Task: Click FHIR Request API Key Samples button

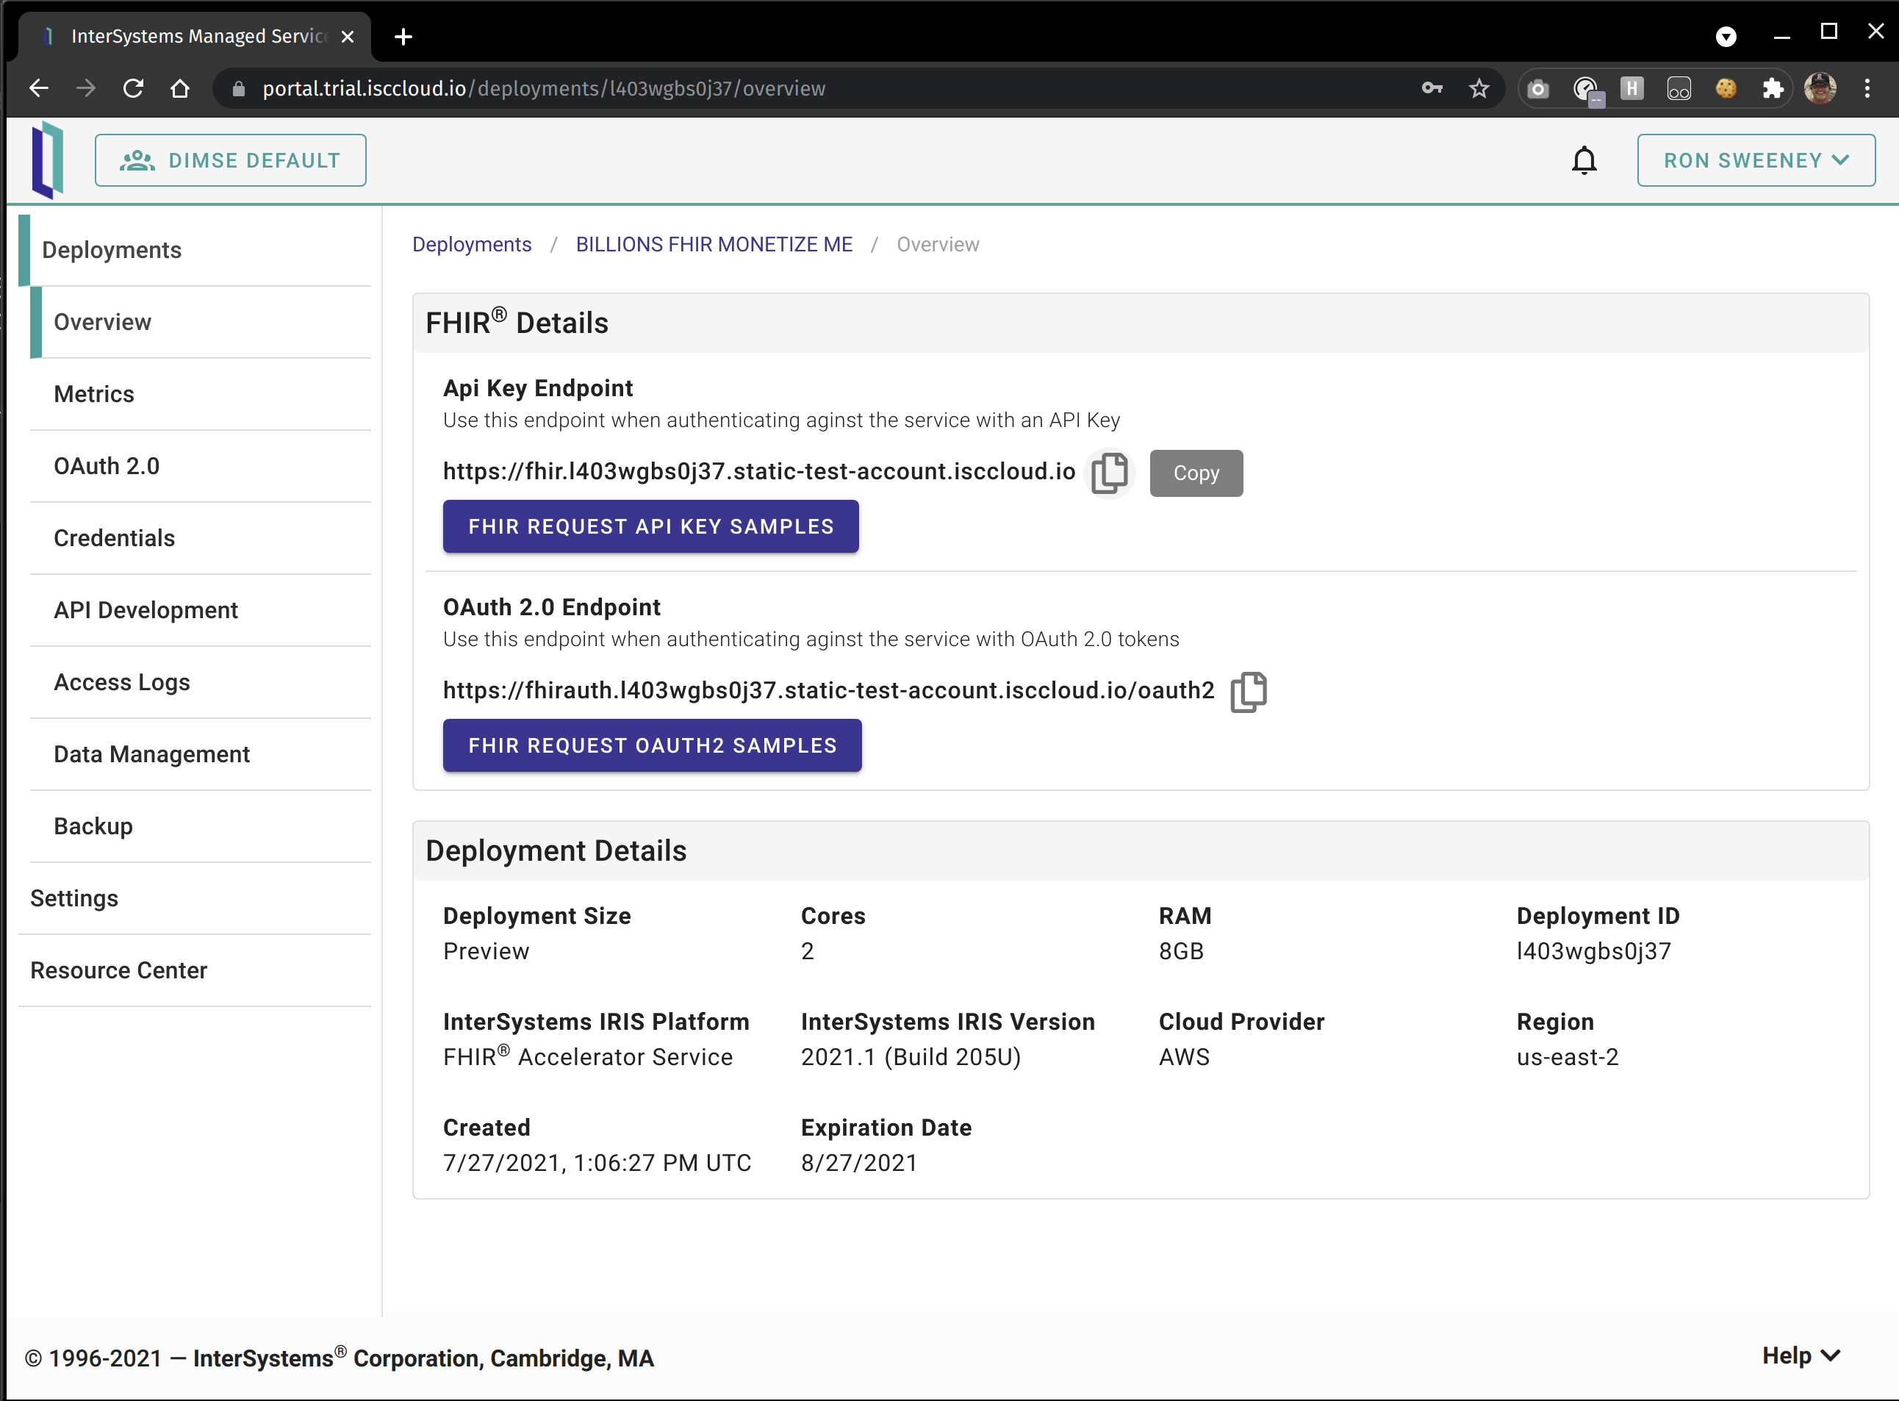Action: 650,526
